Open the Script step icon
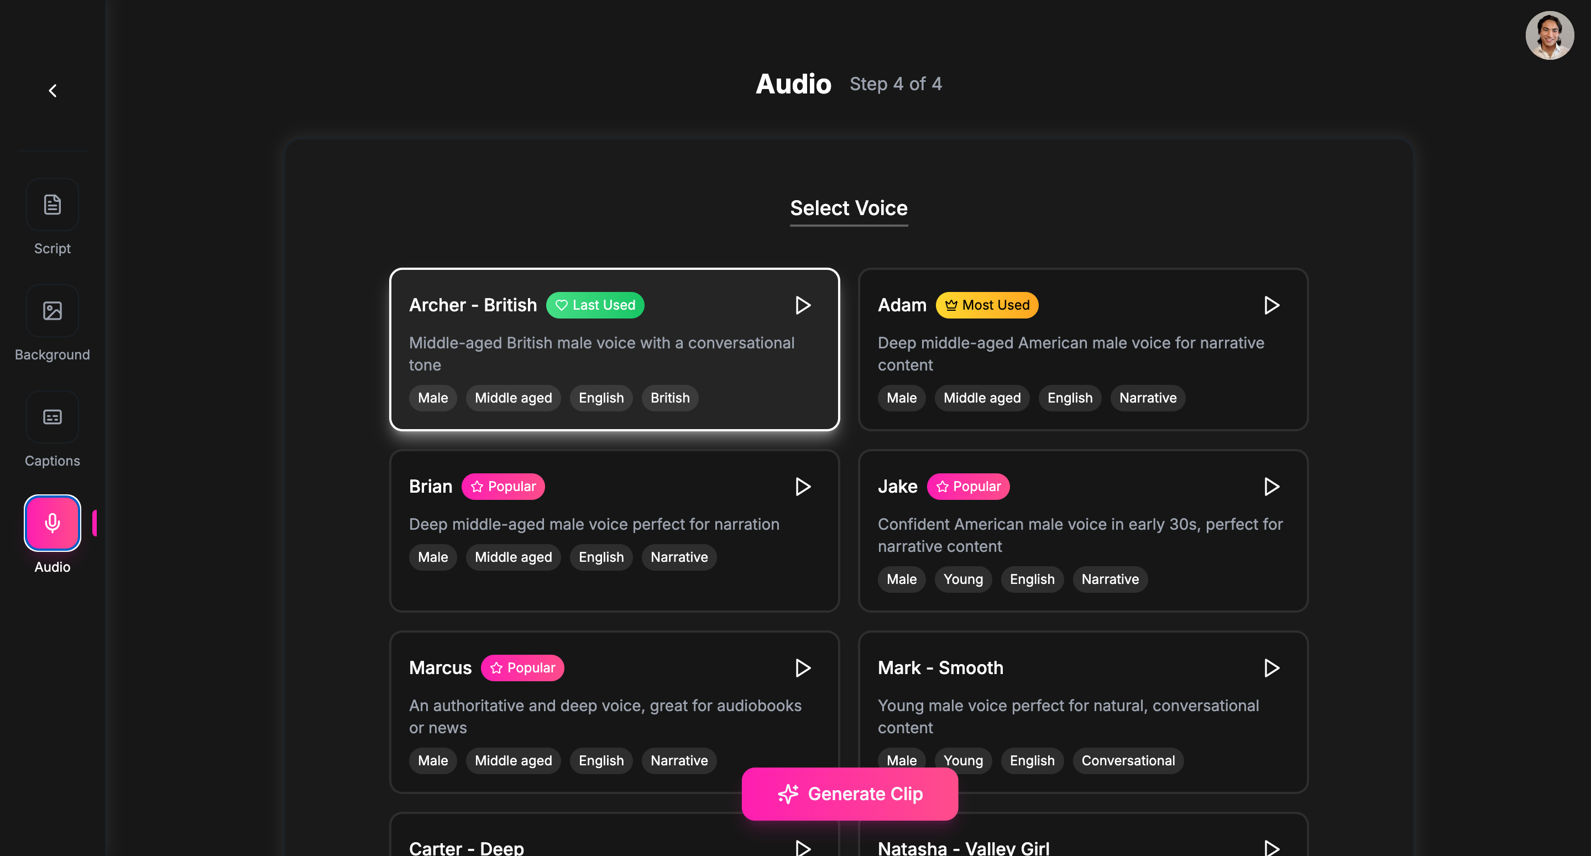 [53, 205]
